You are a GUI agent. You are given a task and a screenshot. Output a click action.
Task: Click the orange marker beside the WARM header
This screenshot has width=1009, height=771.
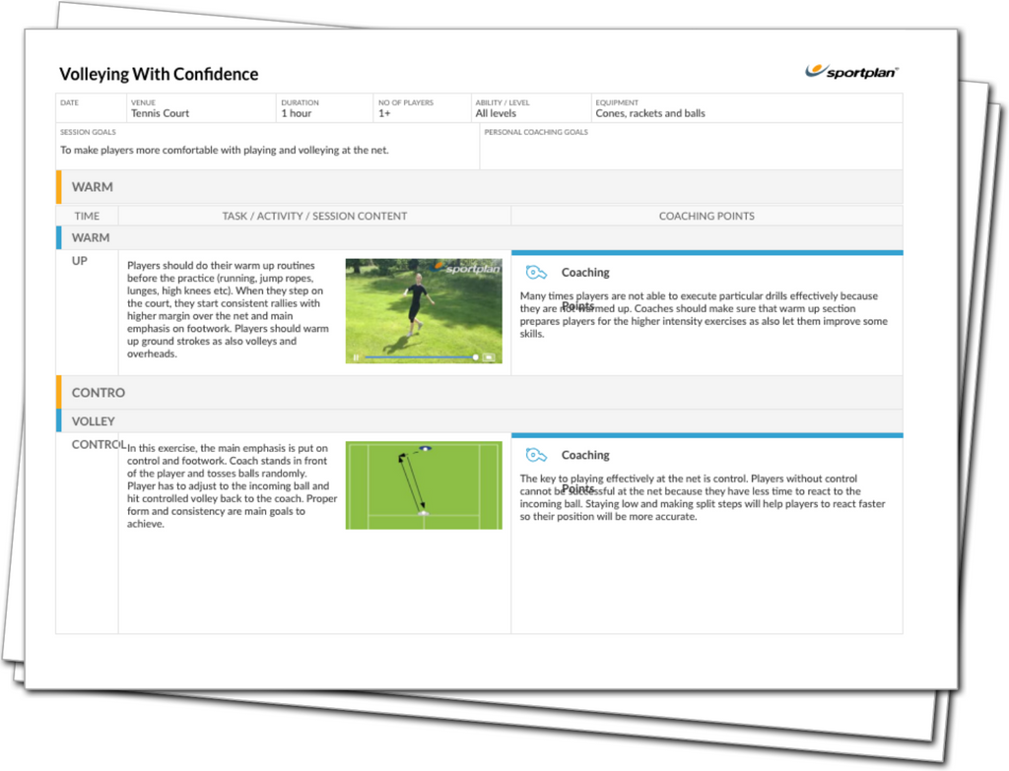click(57, 186)
